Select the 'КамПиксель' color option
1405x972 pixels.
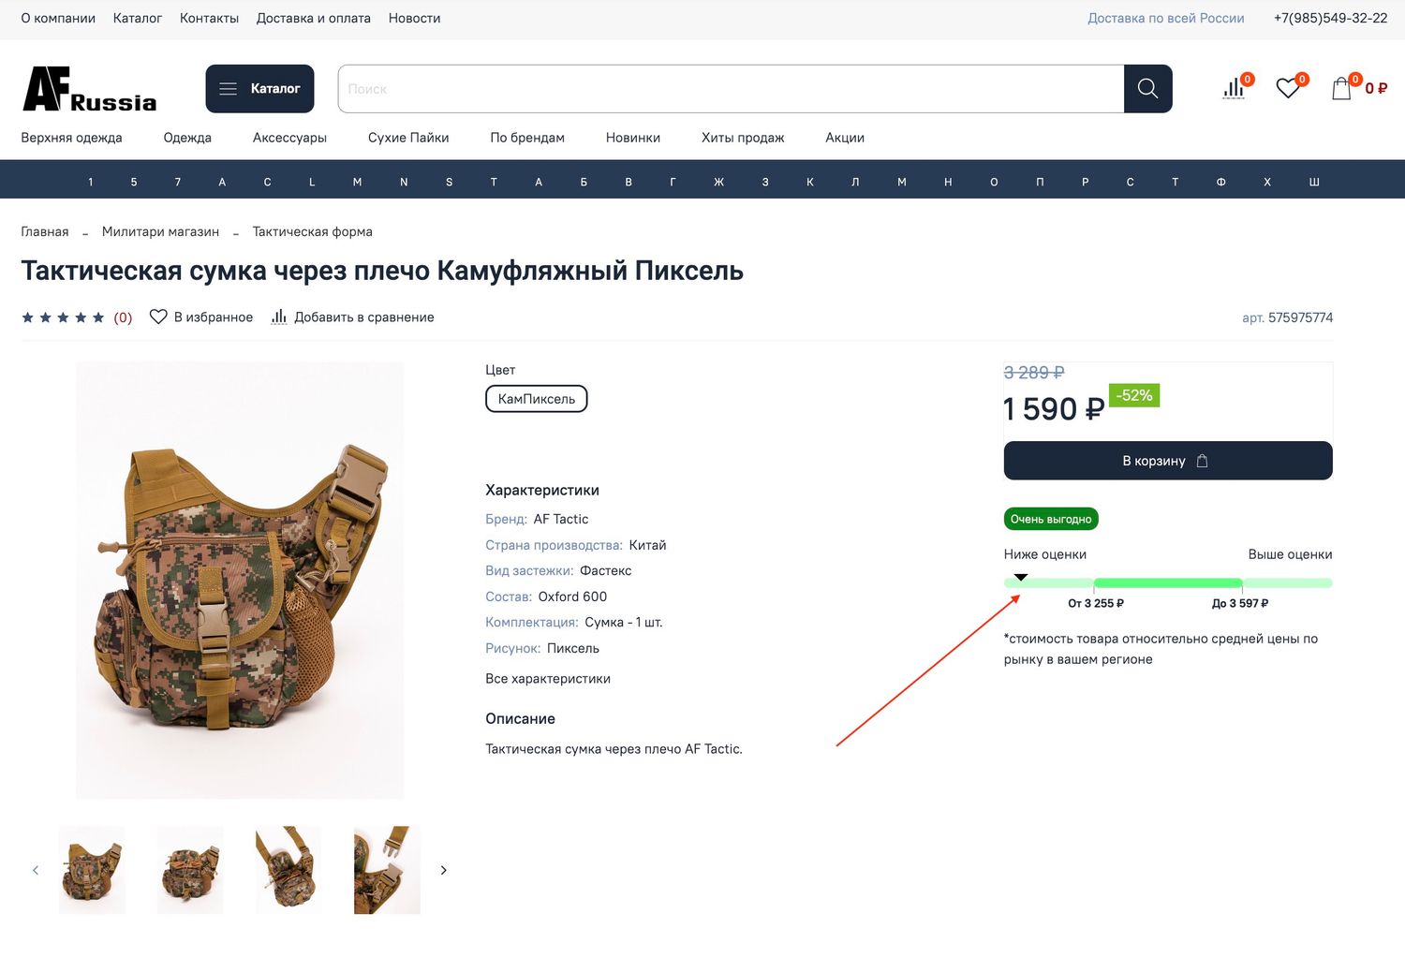coord(536,399)
